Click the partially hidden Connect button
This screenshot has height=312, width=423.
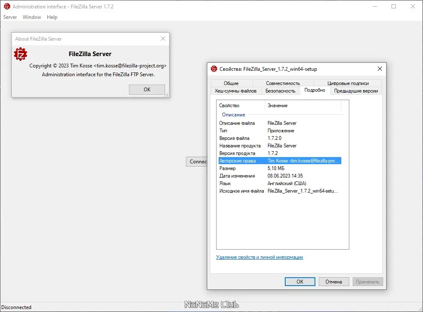(x=197, y=162)
